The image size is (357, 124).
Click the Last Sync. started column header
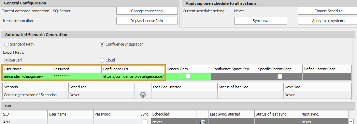click(x=231, y=114)
